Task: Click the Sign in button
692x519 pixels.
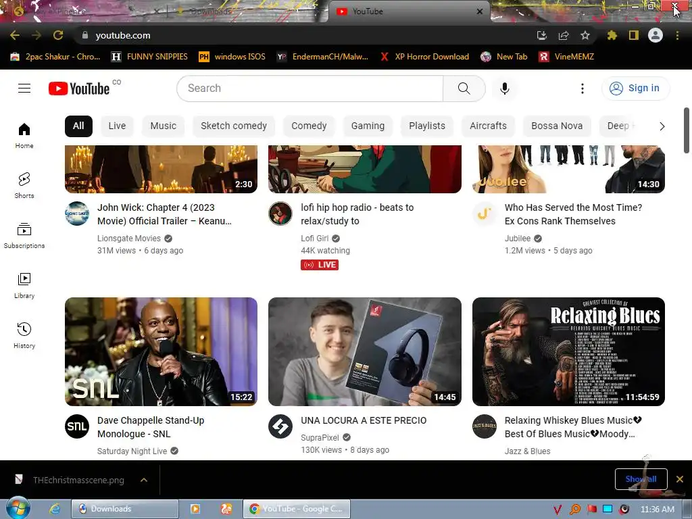Action: pyautogui.click(x=635, y=89)
